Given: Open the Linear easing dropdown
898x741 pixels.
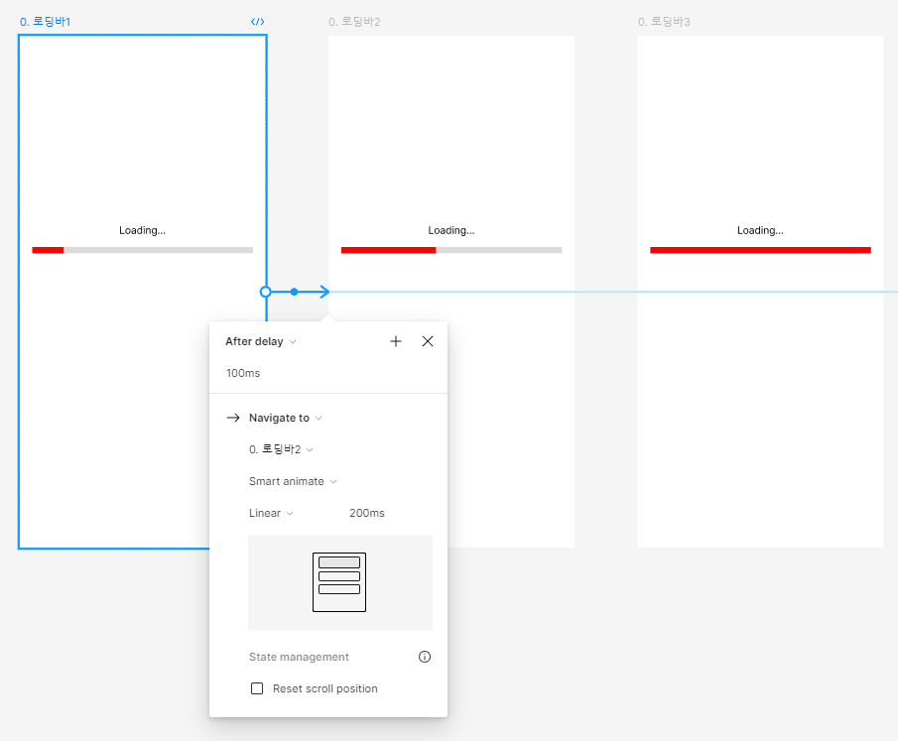Looking at the screenshot, I should (271, 513).
